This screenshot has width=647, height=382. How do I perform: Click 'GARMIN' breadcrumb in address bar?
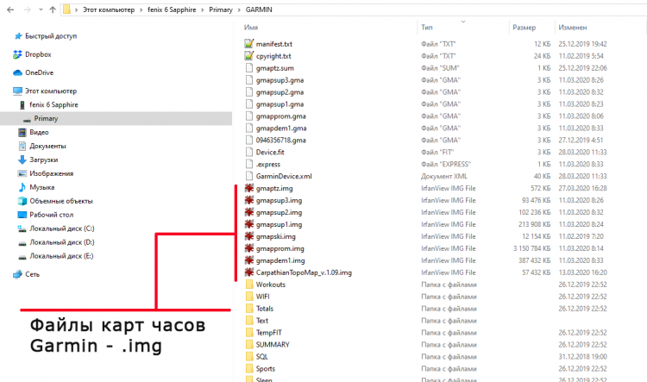(259, 9)
